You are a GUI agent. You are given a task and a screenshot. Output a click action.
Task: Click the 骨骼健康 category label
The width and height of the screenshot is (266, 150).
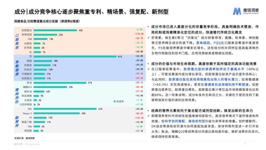coord(17,68)
